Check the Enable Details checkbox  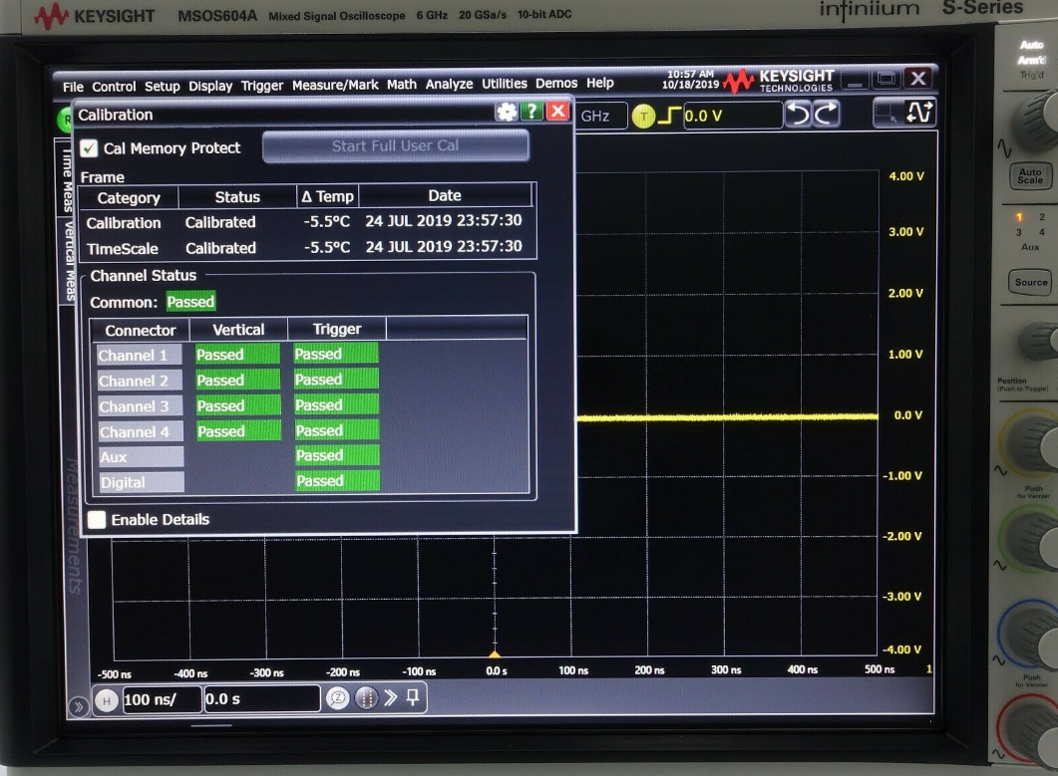[97, 519]
